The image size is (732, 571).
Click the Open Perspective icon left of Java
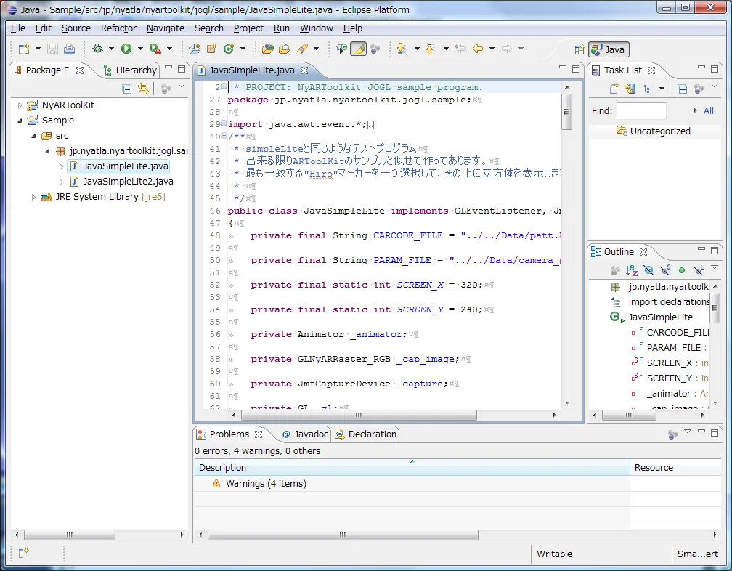point(579,49)
